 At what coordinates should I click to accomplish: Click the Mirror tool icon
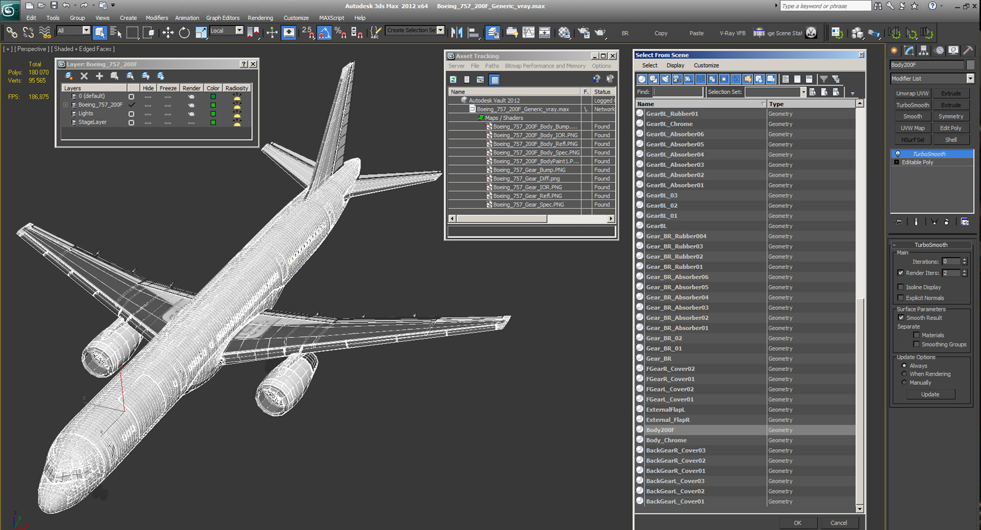(x=457, y=32)
